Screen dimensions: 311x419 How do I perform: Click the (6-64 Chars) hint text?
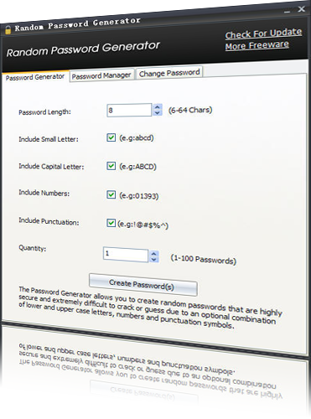tap(190, 110)
